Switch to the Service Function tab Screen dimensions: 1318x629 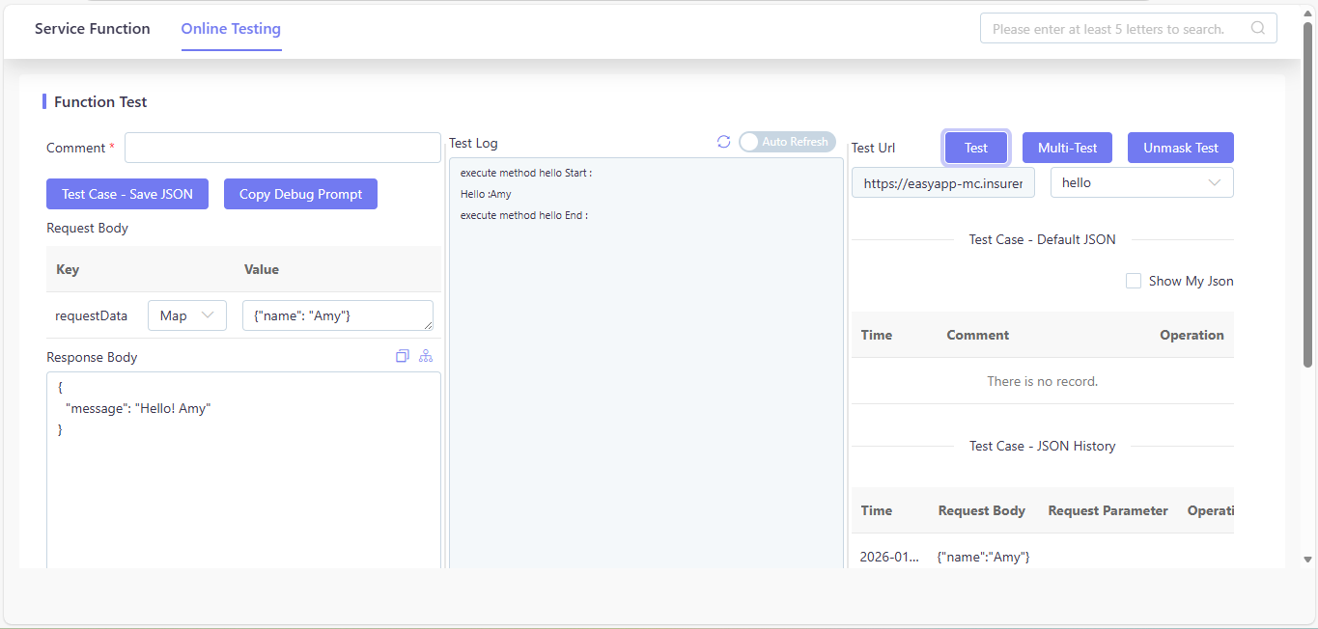(x=93, y=29)
